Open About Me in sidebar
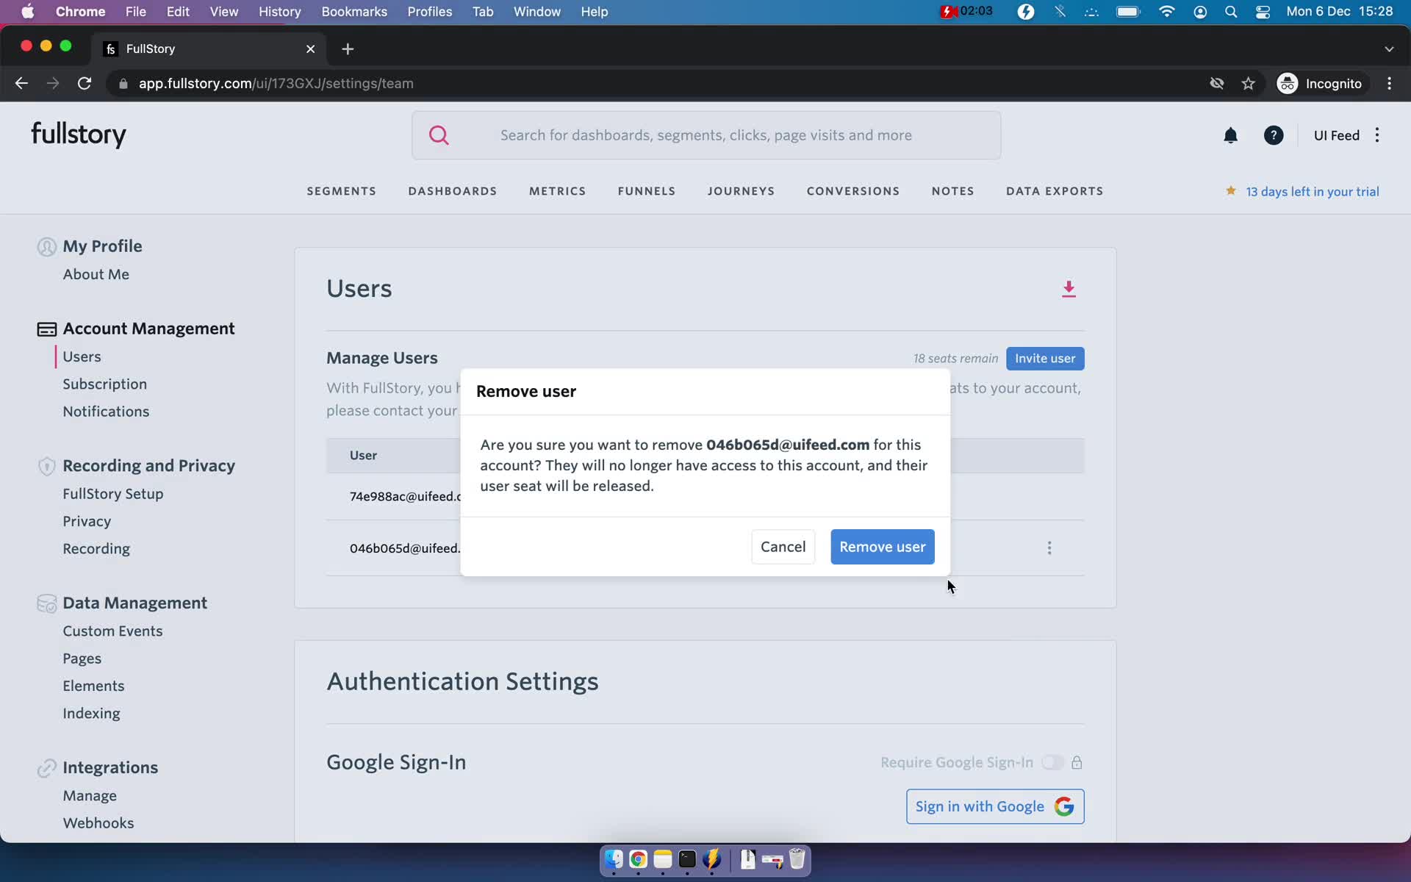1411x882 pixels. tap(96, 274)
